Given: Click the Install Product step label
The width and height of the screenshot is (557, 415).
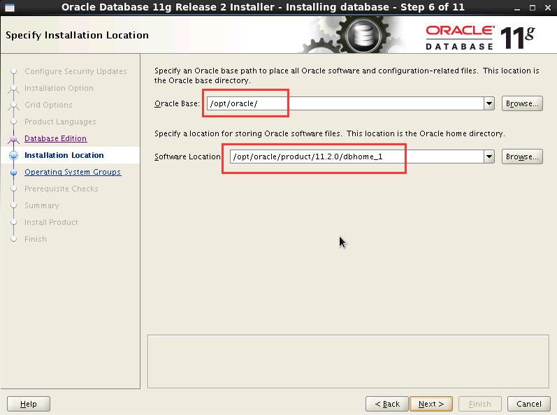Looking at the screenshot, I should tap(51, 222).
